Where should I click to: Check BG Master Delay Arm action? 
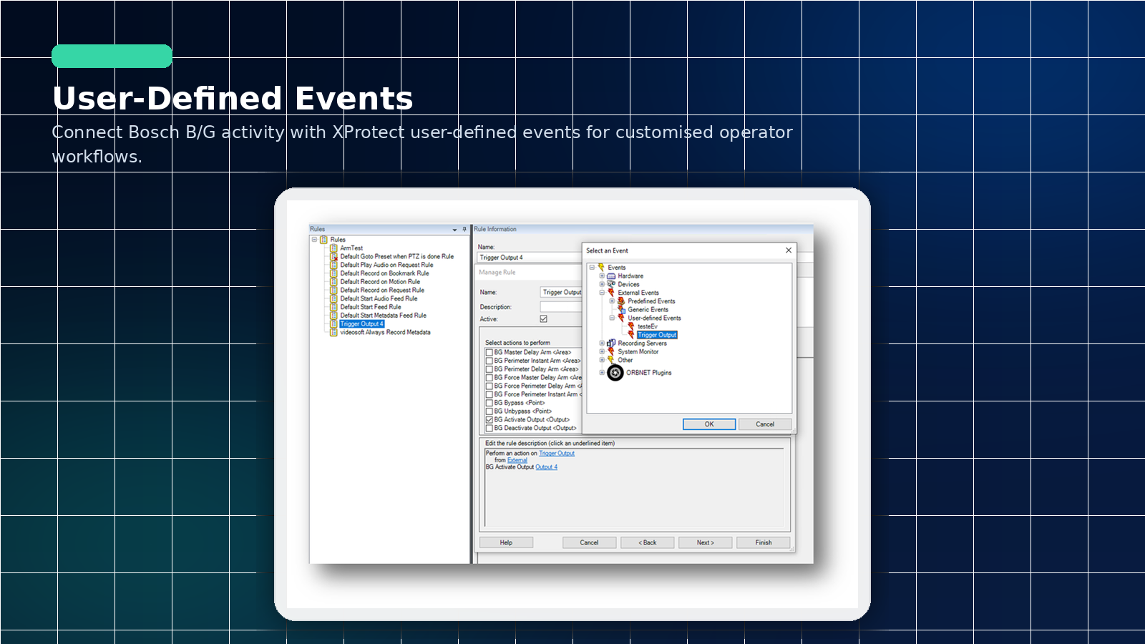[x=489, y=352]
